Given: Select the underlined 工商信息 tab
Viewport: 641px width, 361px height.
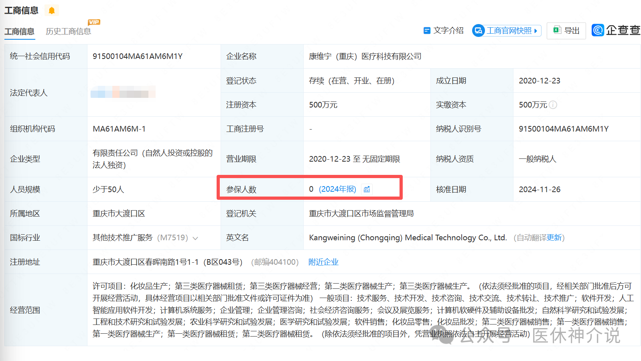Looking at the screenshot, I should point(19,31).
